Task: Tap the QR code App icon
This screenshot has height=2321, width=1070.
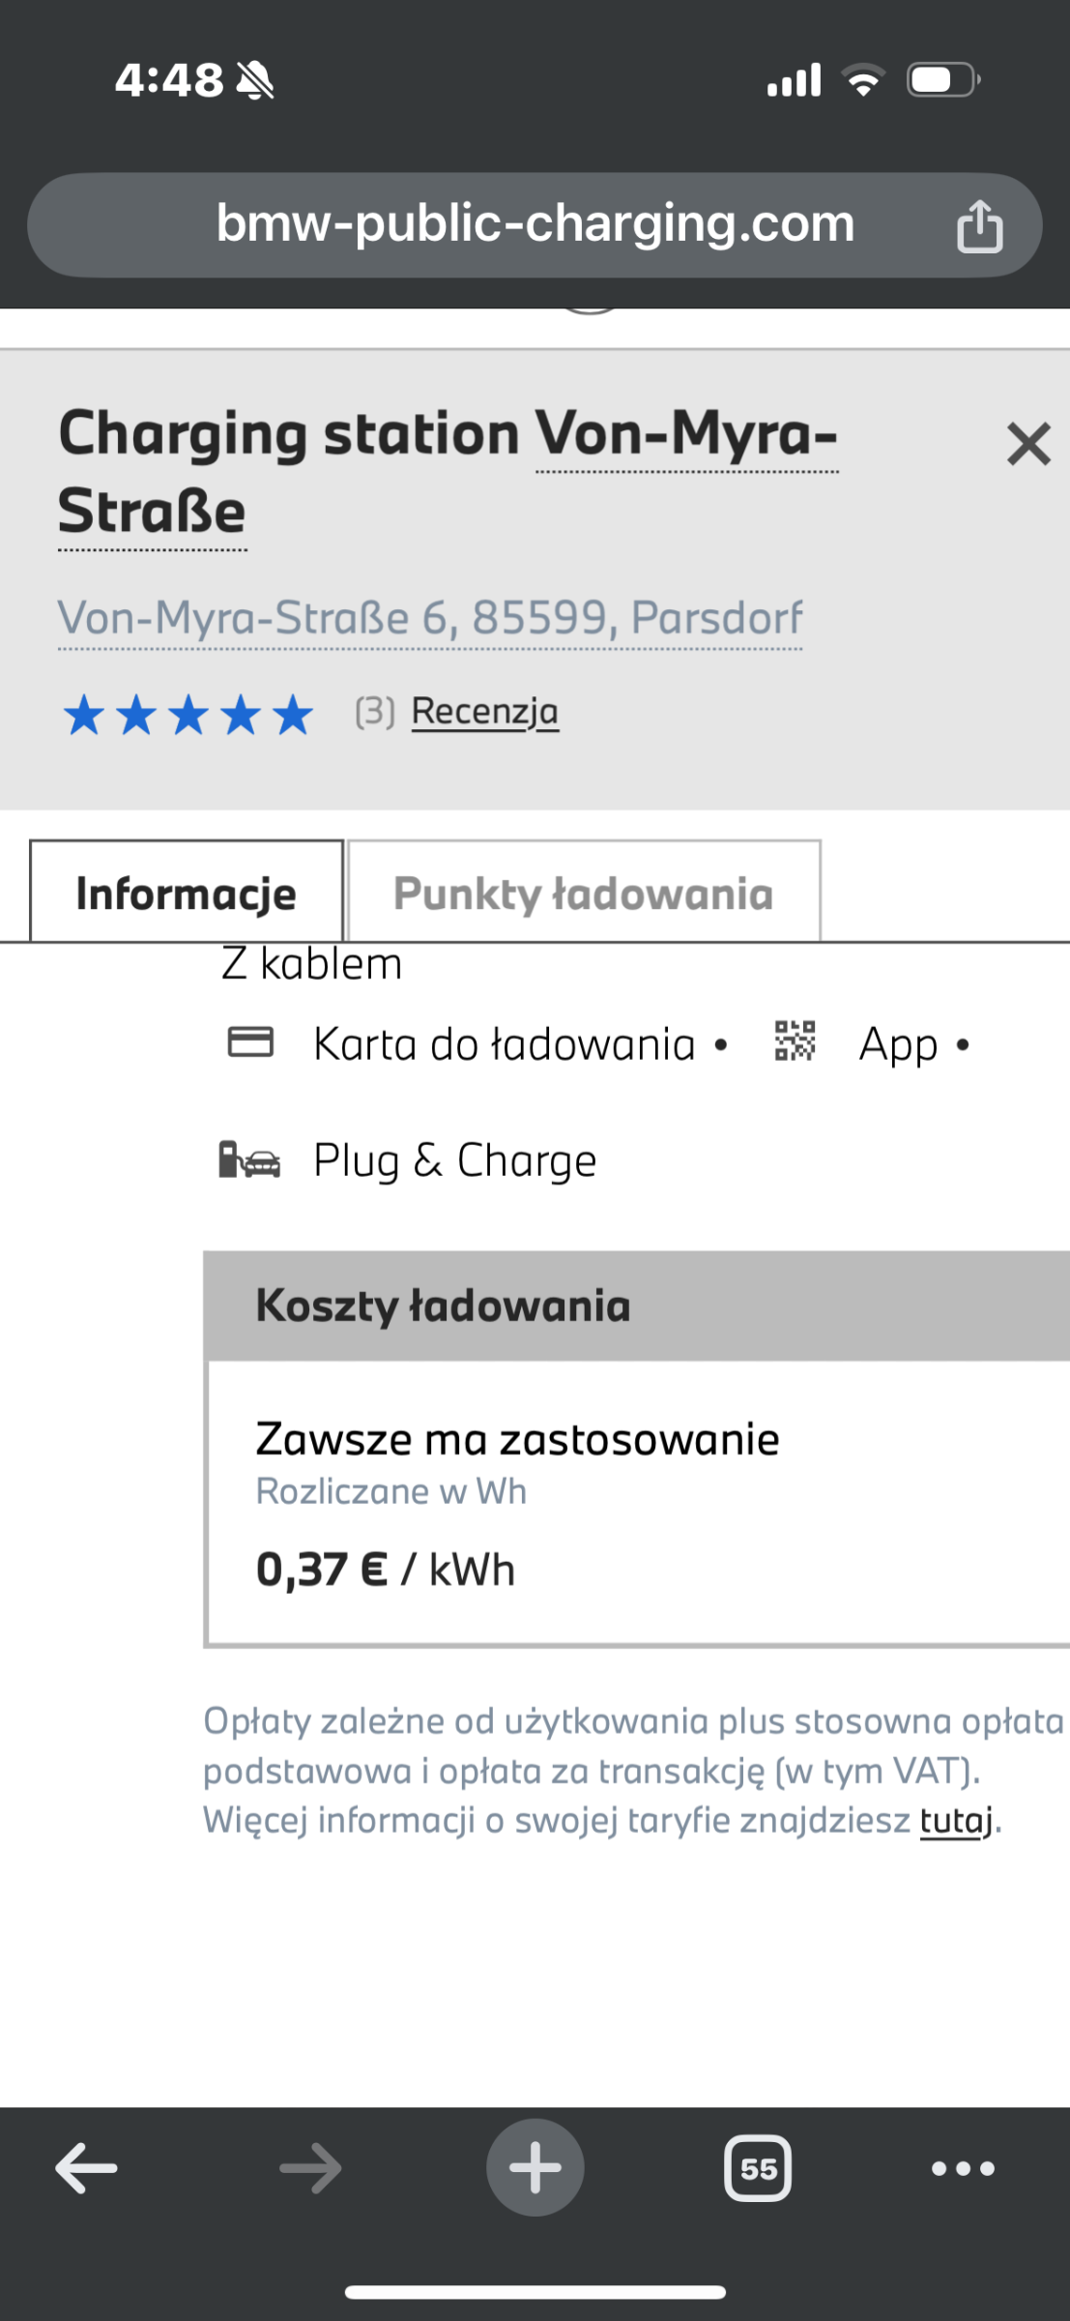Action: 795,1042
